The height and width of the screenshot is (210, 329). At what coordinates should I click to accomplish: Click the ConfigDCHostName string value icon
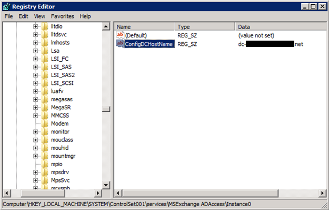click(x=120, y=44)
